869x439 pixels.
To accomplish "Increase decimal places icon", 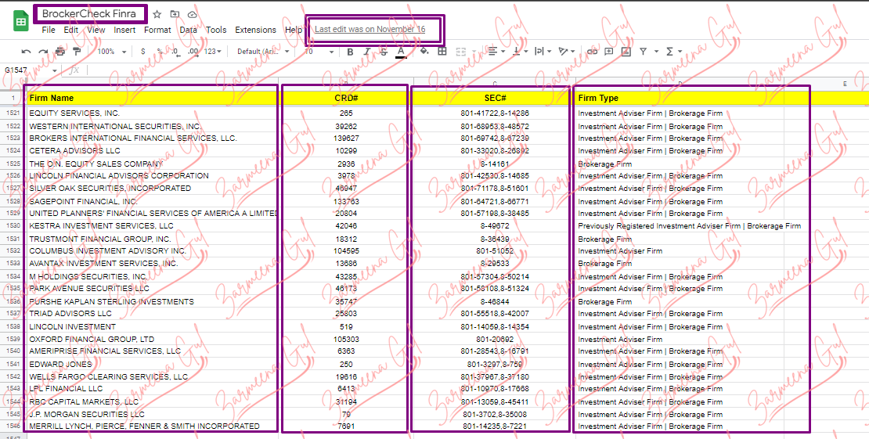I will (193, 52).
